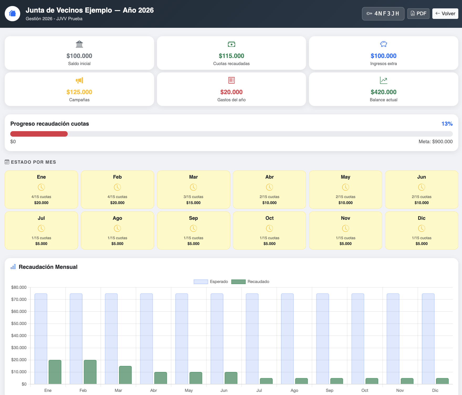Toggle the Recaudado legend series
This screenshot has width=462, height=395.
(250, 281)
